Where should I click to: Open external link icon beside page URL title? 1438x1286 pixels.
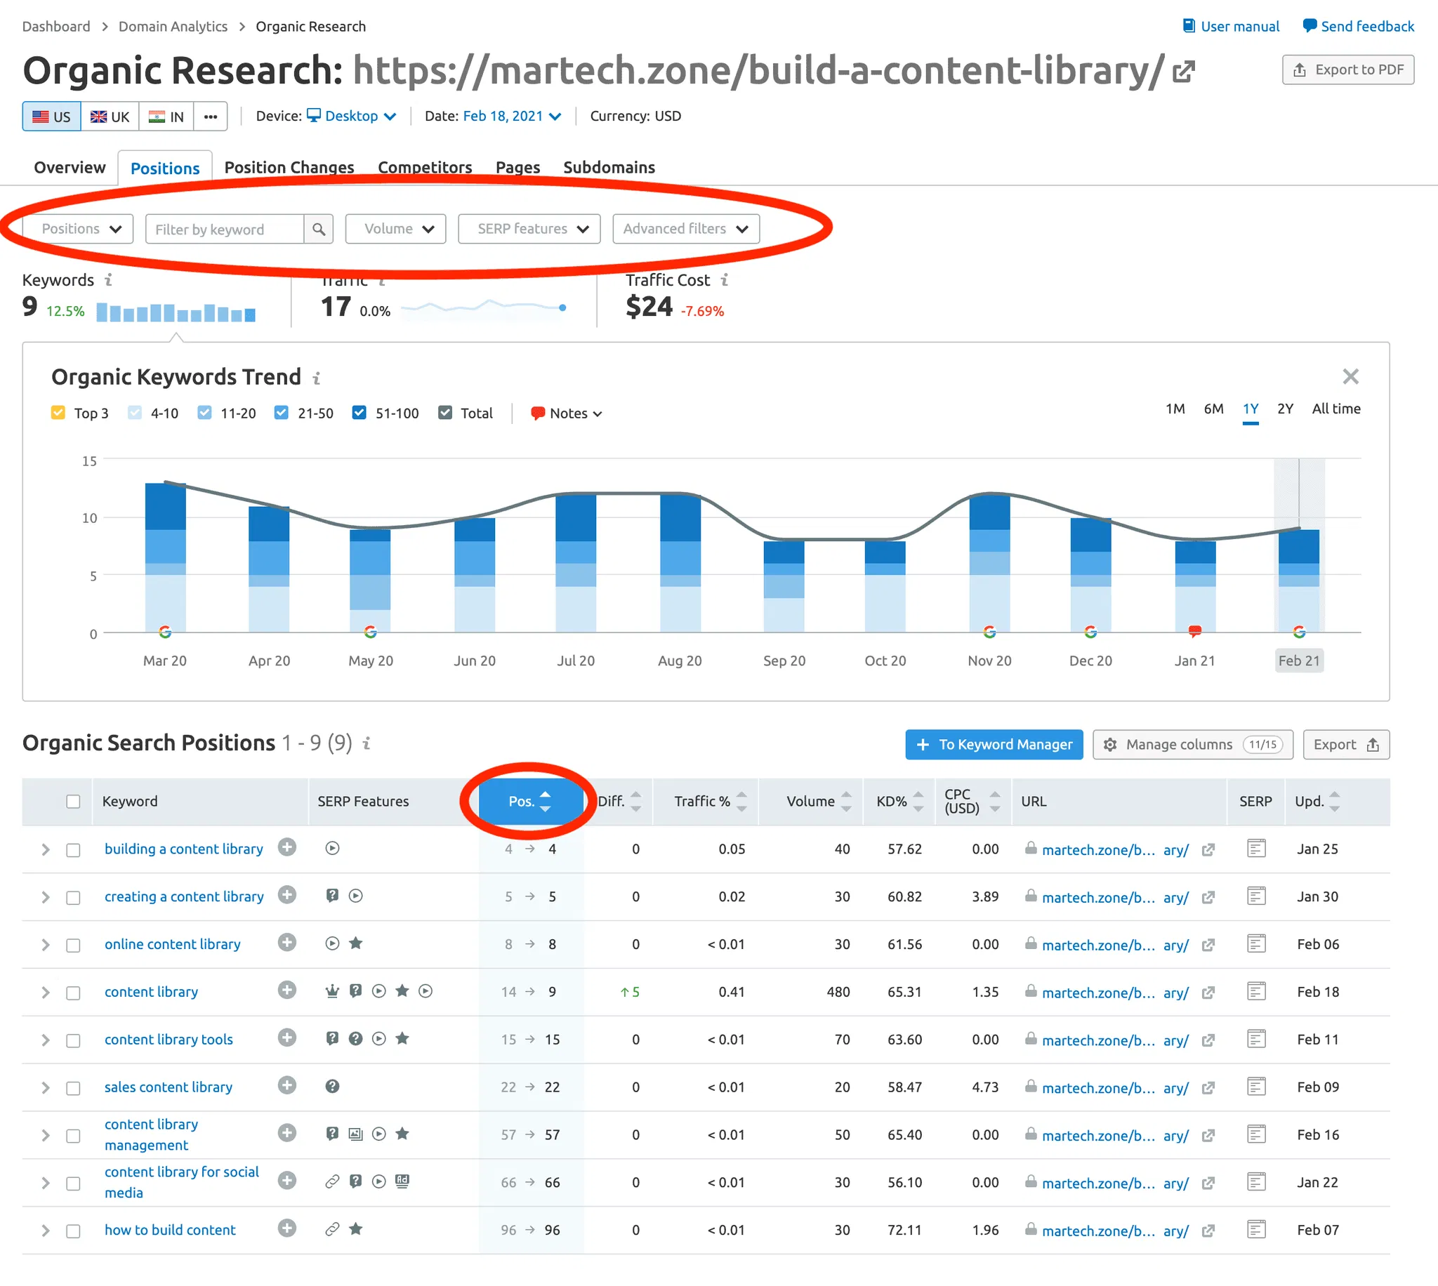[x=1183, y=72]
